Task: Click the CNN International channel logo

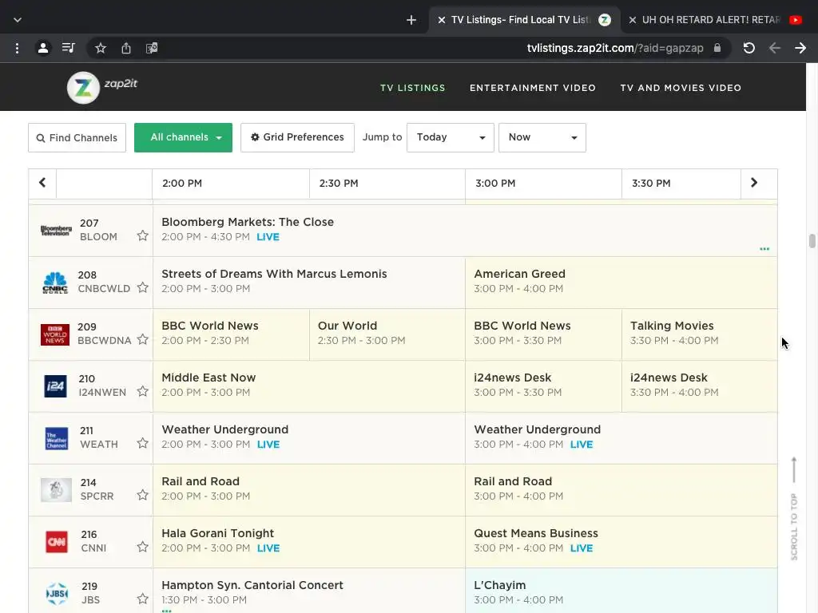Action: (56, 542)
